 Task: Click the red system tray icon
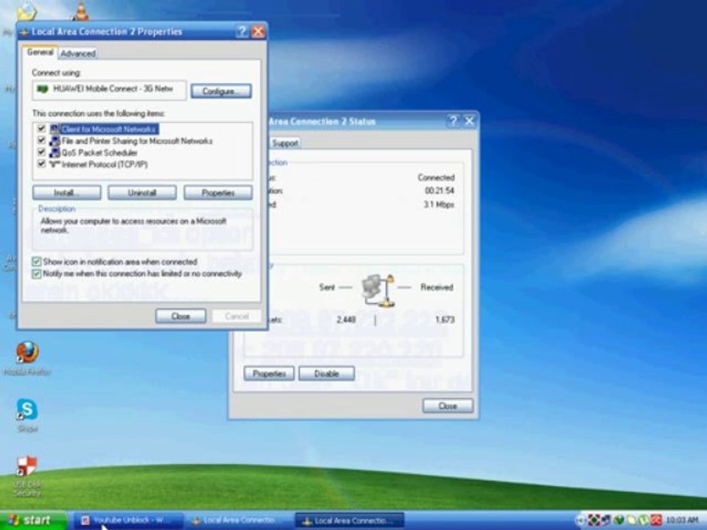[x=656, y=520]
